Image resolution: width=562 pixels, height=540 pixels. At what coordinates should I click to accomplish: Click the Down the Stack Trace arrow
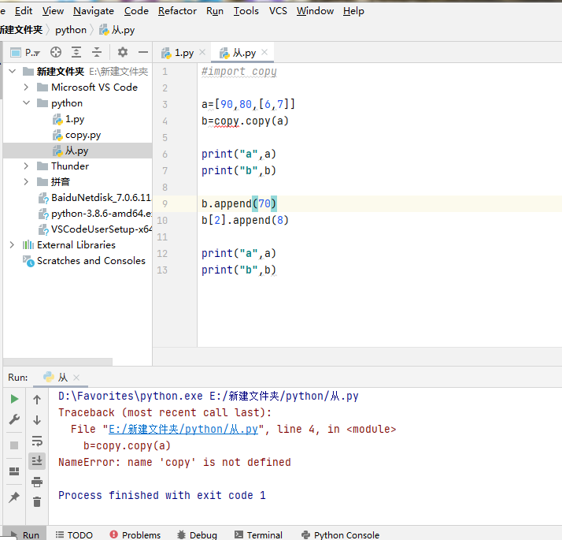point(37,419)
